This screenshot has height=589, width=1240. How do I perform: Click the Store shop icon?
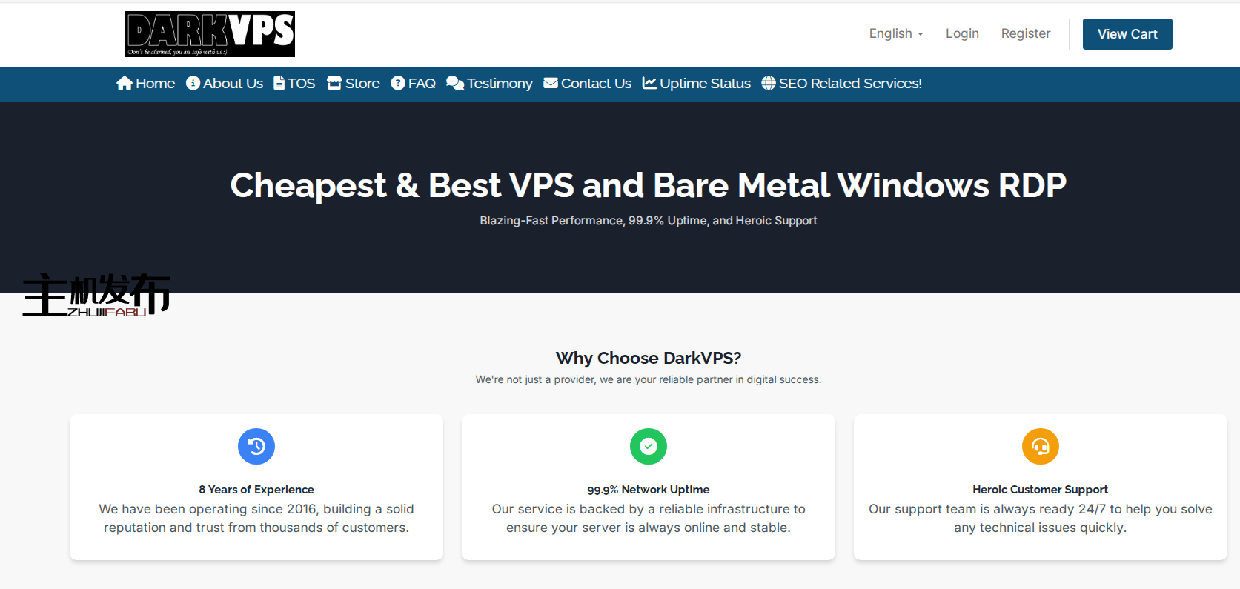click(x=334, y=84)
